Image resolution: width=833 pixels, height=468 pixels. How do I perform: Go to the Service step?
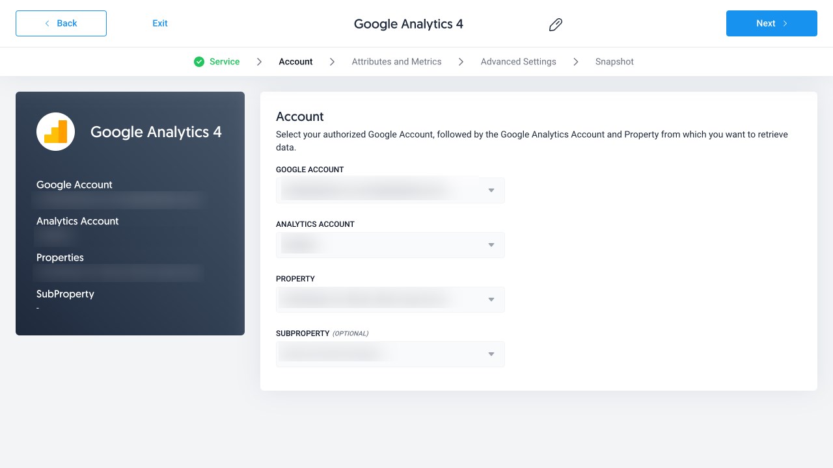tap(225, 62)
